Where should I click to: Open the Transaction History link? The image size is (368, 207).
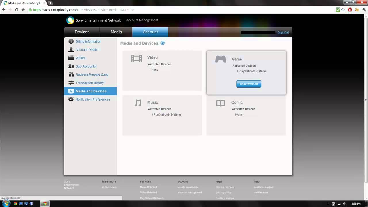point(90,83)
